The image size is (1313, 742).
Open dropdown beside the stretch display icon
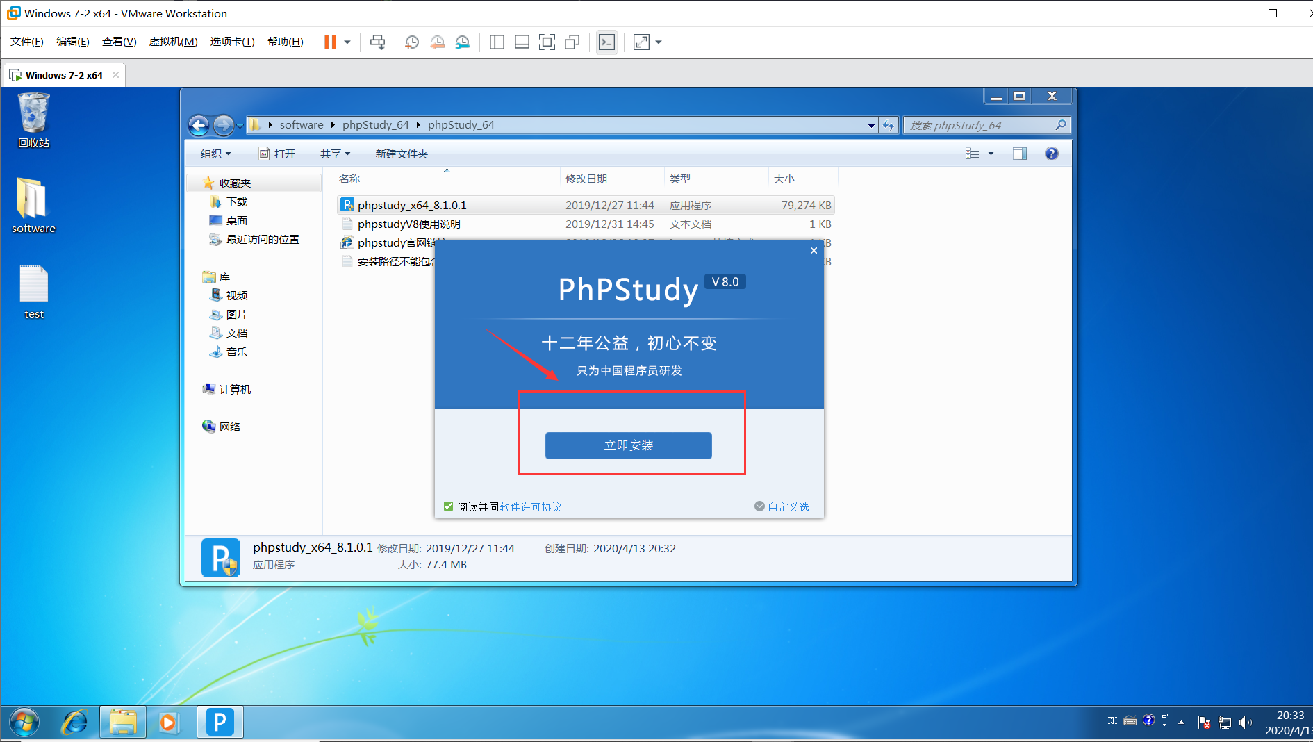[x=659, y=42]
